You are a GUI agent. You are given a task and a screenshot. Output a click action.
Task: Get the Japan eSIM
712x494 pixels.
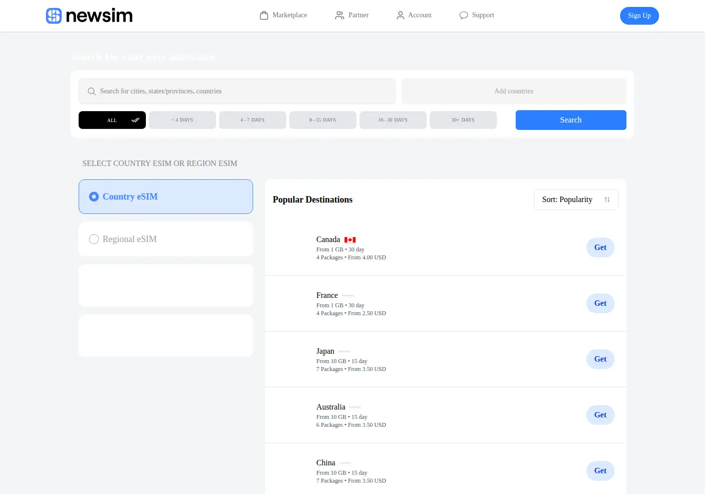pos(600,359)
